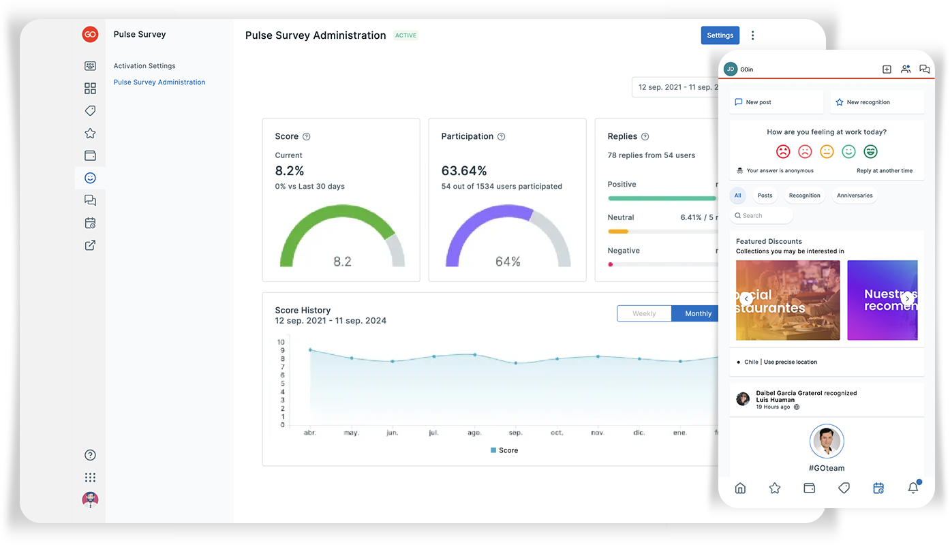
Task: Open the purple Nuestras recomen discount thumbnail
Action: tap(883, 300)
